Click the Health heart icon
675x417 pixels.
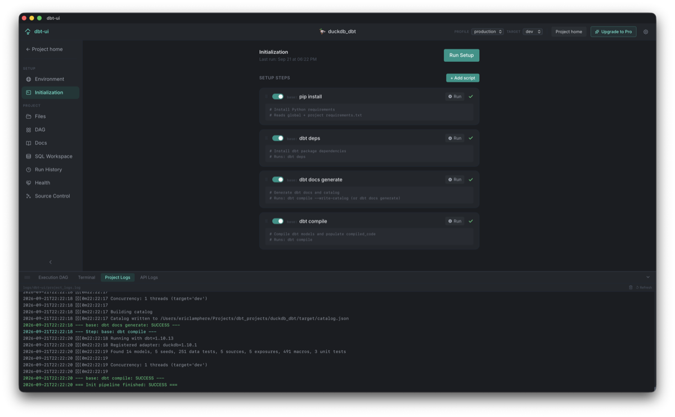29,183
